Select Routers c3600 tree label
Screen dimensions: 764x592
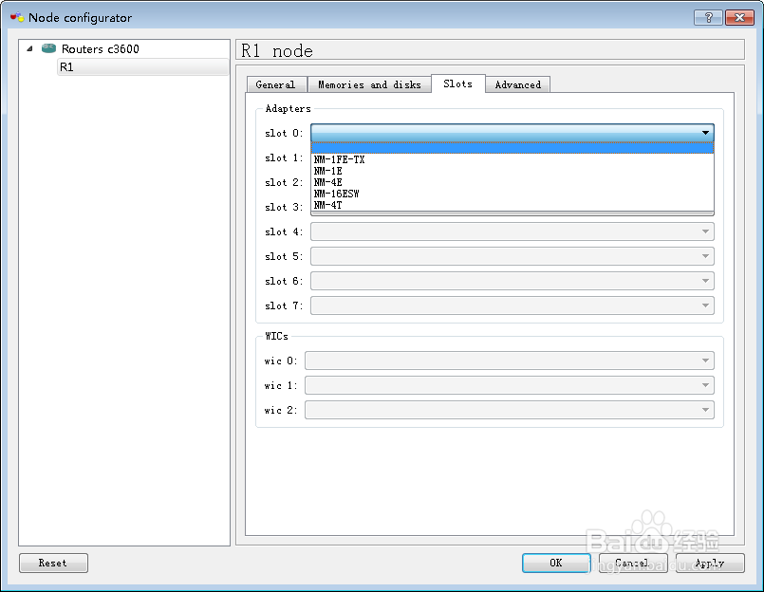click(x=101, y=48)
